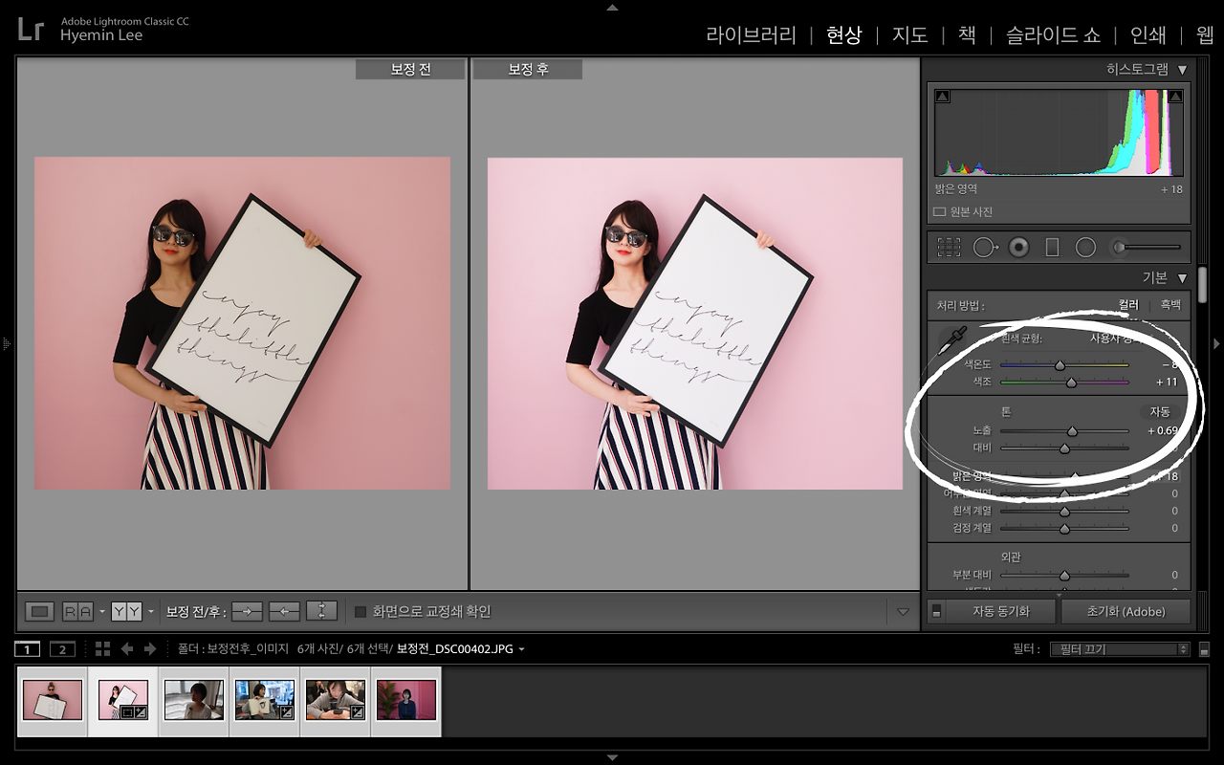Open the reference view options dropdown

(102, 611)
